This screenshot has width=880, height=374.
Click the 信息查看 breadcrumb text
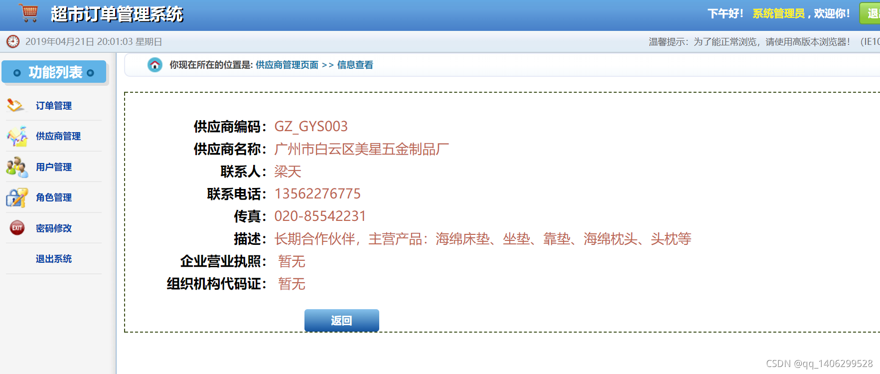point(355,65)
